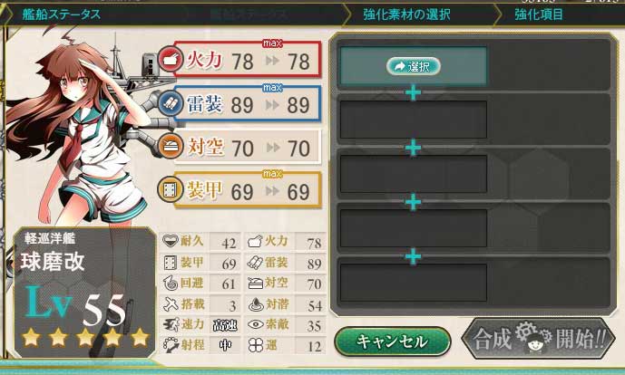
Task: Click the 球磨改 ship name plate
Action: [53, 262]
